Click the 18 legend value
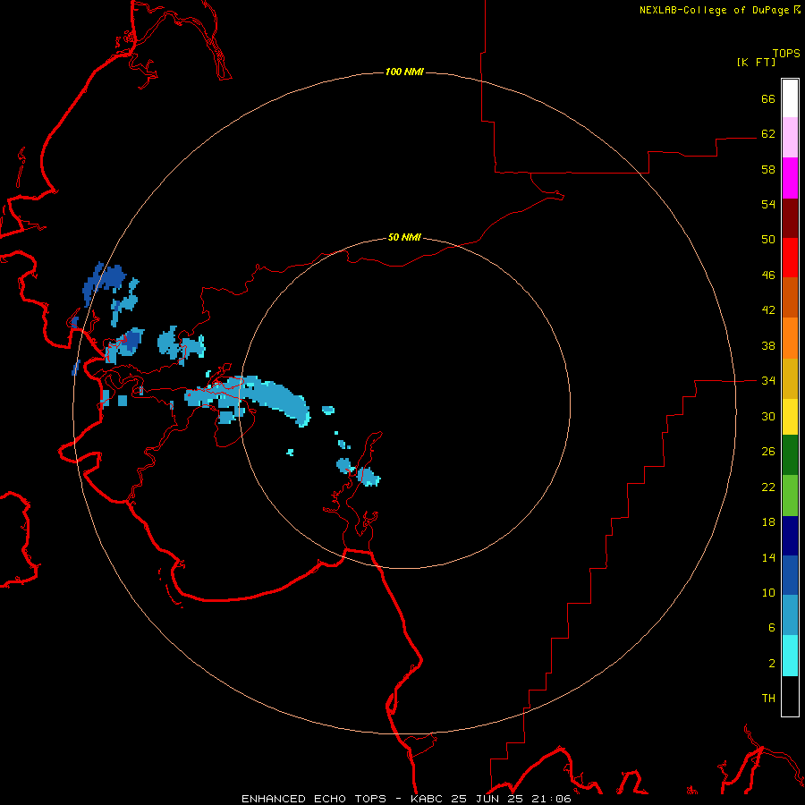 coord(768,522)
